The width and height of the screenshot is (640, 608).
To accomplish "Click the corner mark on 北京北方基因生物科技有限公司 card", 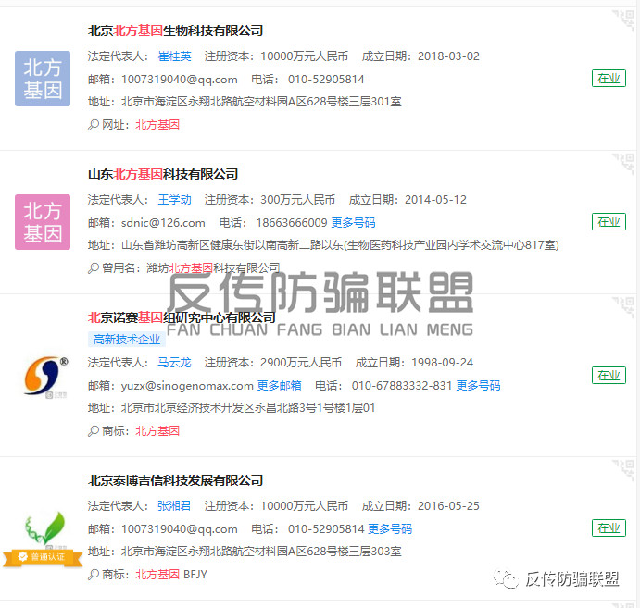I will pos(623,20).
